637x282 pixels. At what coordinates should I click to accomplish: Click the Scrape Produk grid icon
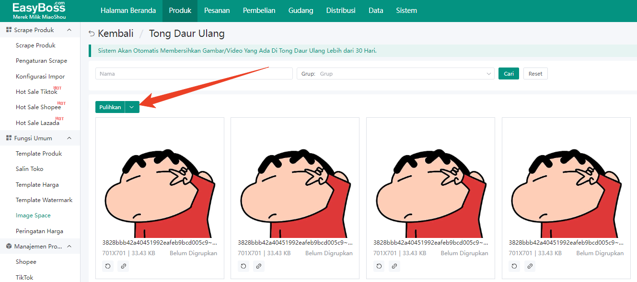click(x=9, y=30)
